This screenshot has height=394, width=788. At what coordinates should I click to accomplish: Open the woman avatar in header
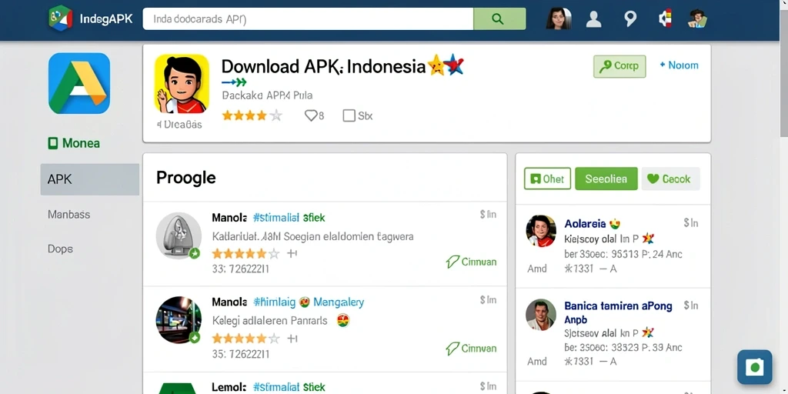coord(559,18)
